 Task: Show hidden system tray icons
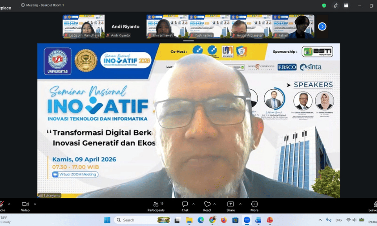(320, 220)
